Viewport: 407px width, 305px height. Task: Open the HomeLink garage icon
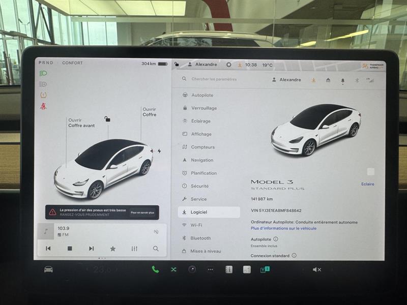click(328, 80)
